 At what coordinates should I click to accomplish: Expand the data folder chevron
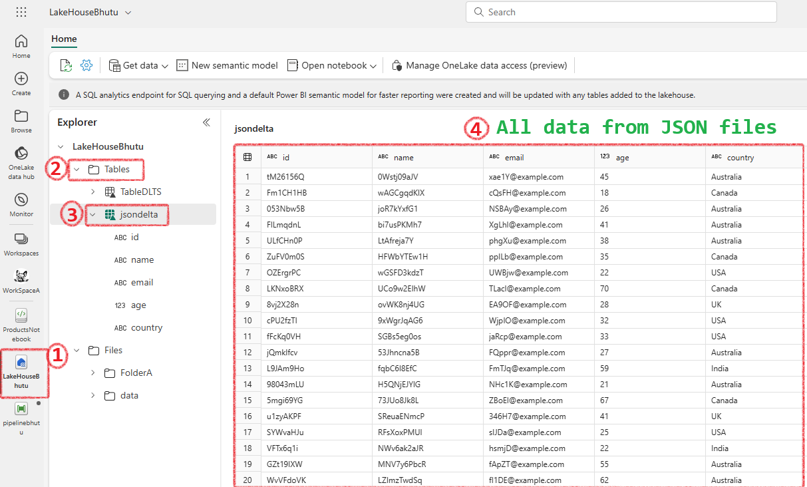tap(92, 395)
